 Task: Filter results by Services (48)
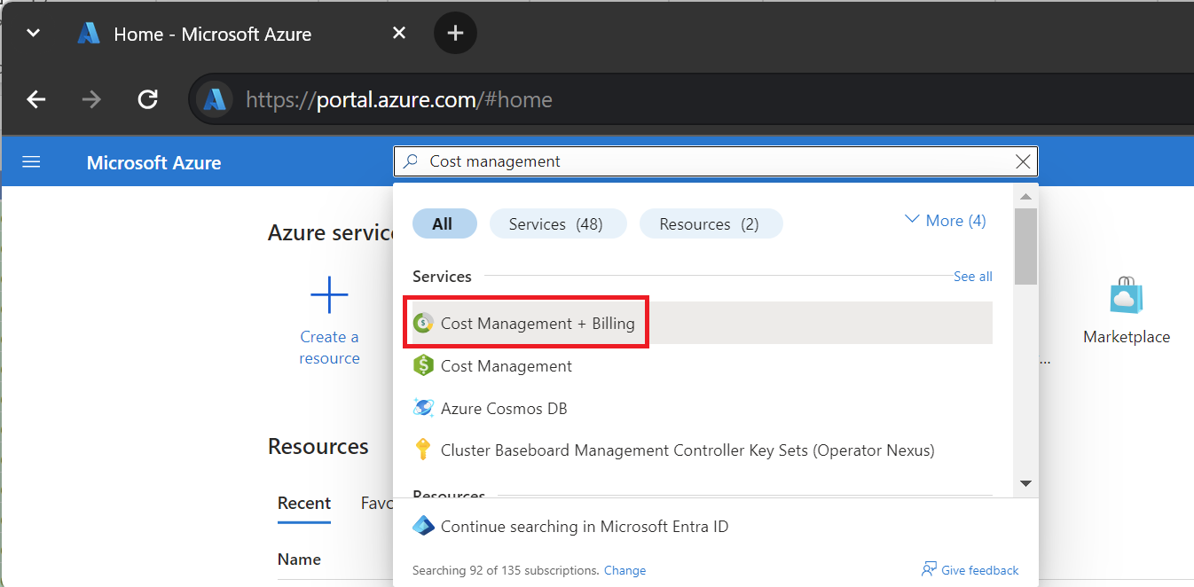(x=556, y=224)
